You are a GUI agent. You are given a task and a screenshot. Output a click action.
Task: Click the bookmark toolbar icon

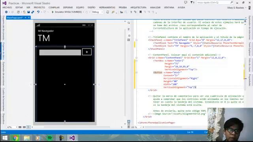(141, 12)
